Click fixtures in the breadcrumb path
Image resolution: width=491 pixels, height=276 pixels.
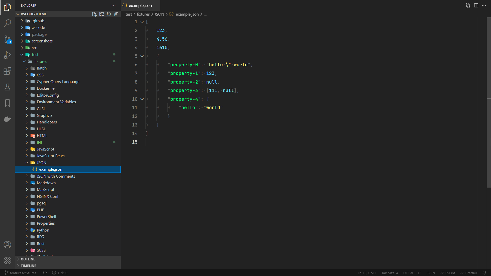143,14
